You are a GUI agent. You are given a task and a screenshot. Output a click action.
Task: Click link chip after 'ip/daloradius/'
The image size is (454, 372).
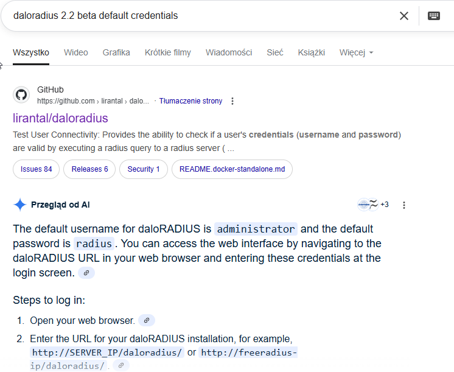pos(121,366)
